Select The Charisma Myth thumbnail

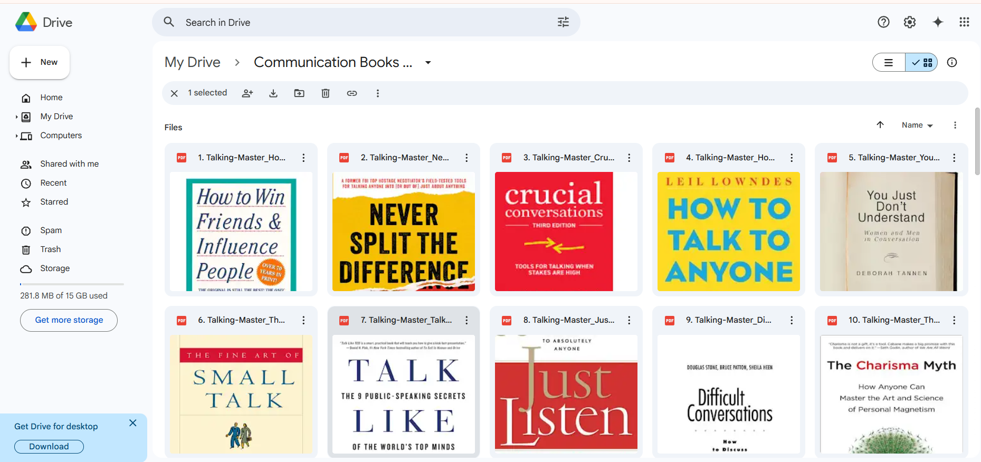(891, 394)
